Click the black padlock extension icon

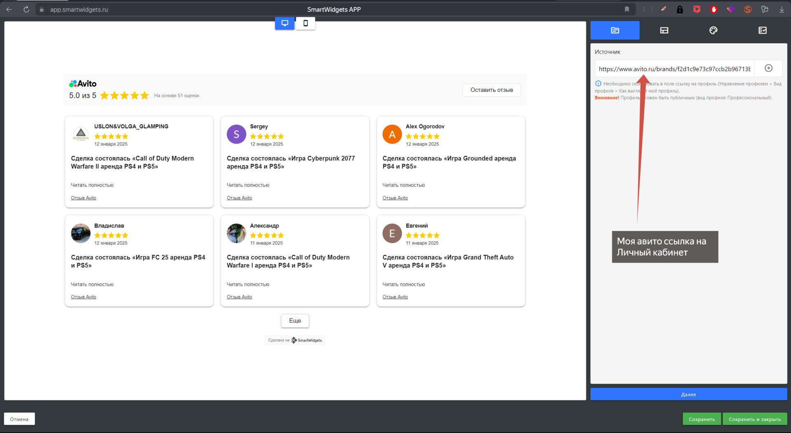pyautogui.click(x=680, y=9)
